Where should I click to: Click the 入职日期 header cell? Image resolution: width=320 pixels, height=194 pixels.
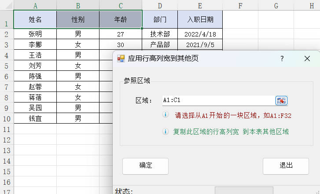200,20
